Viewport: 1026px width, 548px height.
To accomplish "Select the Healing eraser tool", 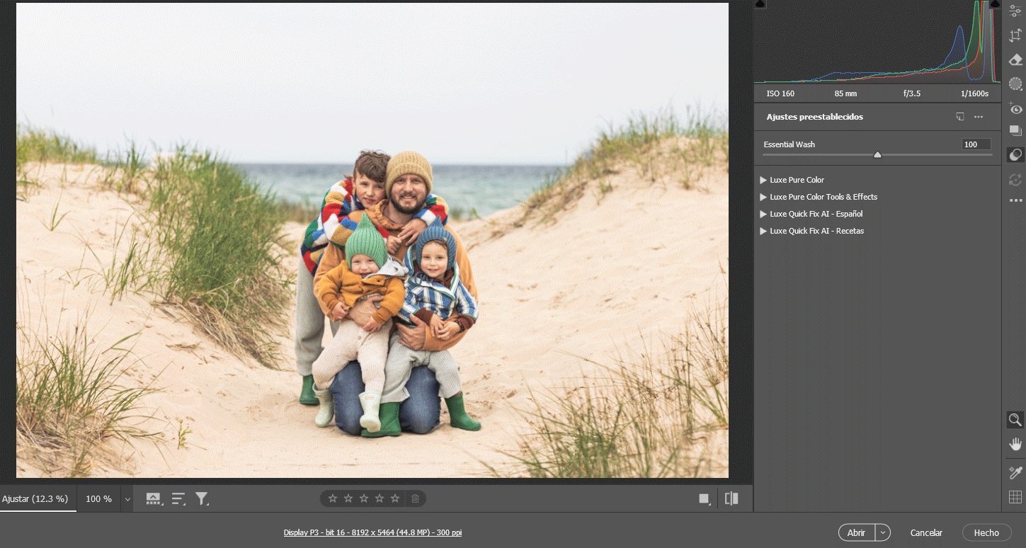I will point(1015,59).
